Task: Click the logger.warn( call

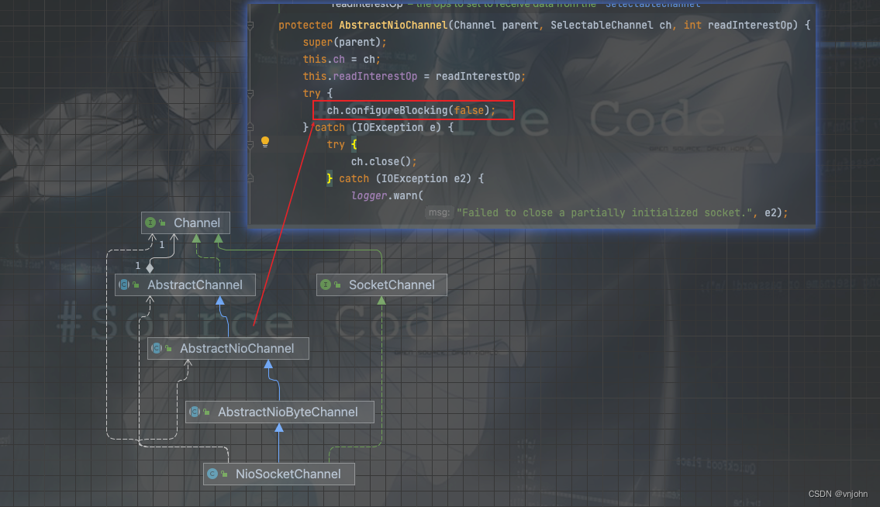Action: pos(387,196)
